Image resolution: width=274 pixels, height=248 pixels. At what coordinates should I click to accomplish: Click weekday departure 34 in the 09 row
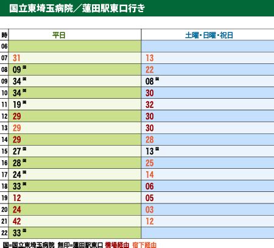[17, 82]
